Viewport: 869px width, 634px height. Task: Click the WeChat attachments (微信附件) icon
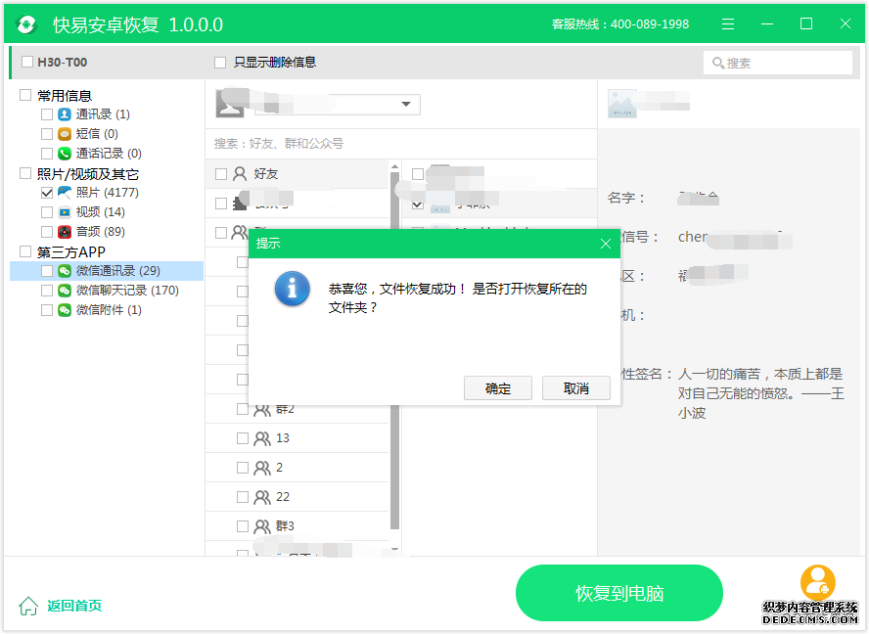pos(65,310)
